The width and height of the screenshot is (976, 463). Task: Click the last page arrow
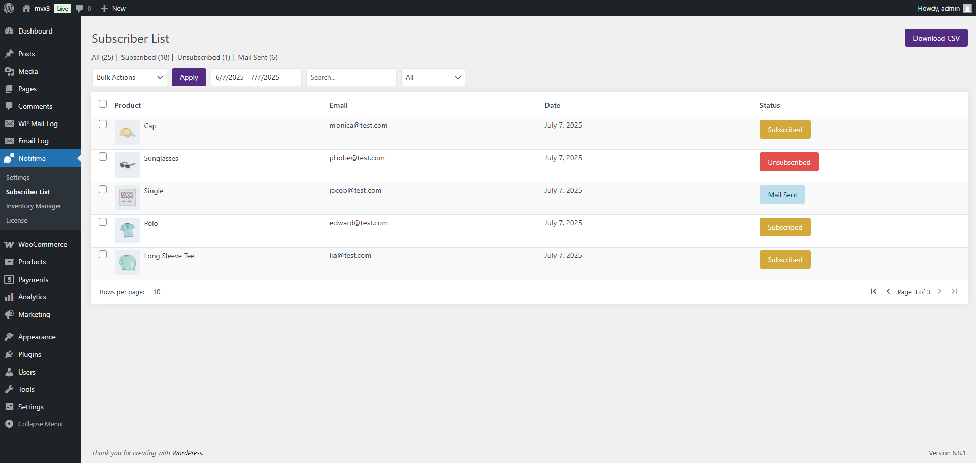point(954,291)
